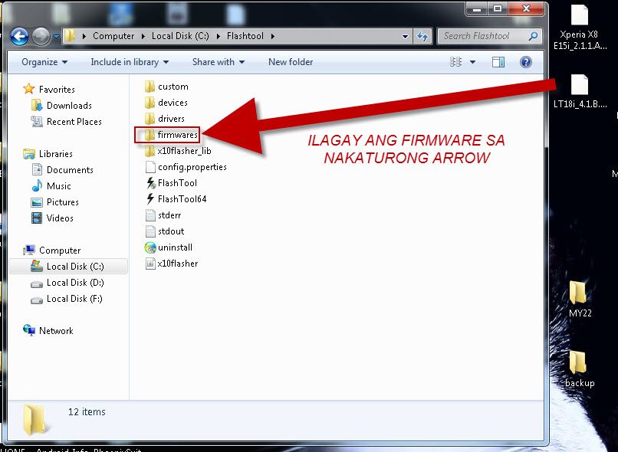This screenshot has height=452, width=618.
Task: Create a New folder
Action: [291, 62]
